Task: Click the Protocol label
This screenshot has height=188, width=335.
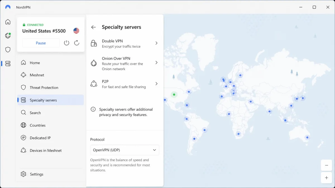Action: (97, 140)
